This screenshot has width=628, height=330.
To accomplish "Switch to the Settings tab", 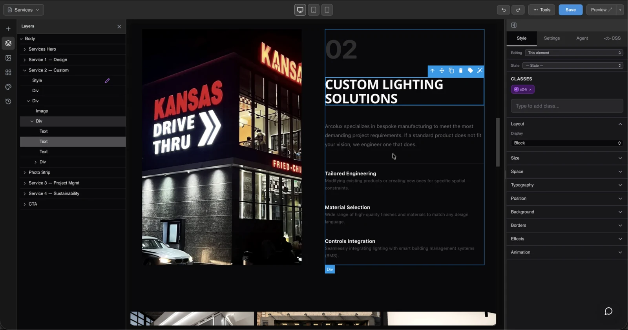I will (x=552, y=38).
